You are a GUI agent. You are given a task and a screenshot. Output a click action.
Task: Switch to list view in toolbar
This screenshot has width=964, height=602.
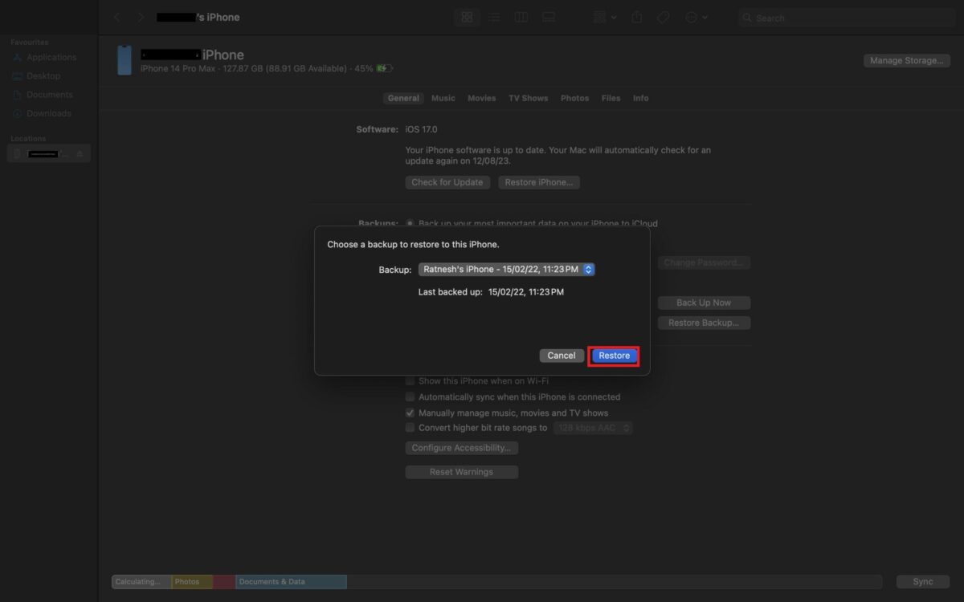(x=494, y=17)
